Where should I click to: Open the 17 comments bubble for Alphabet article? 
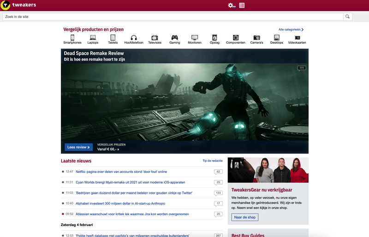click(218, 204)
